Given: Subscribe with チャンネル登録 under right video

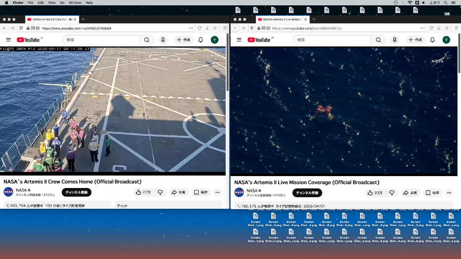Looking at the screenshot, I should coord(307,193).
